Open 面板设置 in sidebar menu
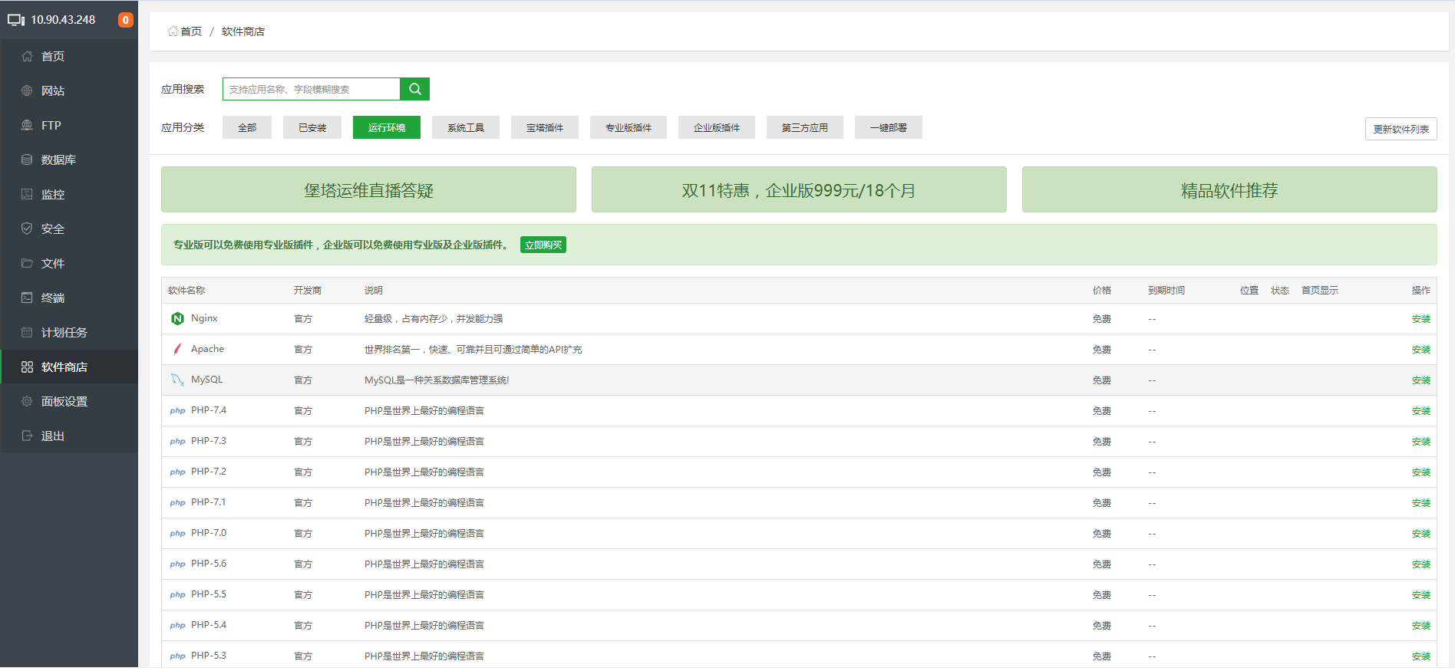 click(x=69, y=401)
